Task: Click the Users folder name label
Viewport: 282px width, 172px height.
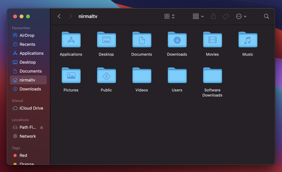Action: point(177,90)
